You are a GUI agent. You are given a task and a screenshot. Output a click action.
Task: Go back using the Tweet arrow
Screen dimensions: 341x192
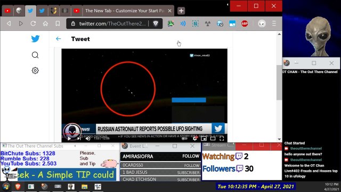pyautogui.click(x=58, y=39)
